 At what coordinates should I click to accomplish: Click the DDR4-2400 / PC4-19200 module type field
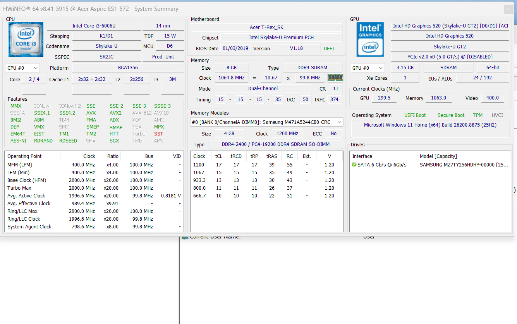point(276,145)
